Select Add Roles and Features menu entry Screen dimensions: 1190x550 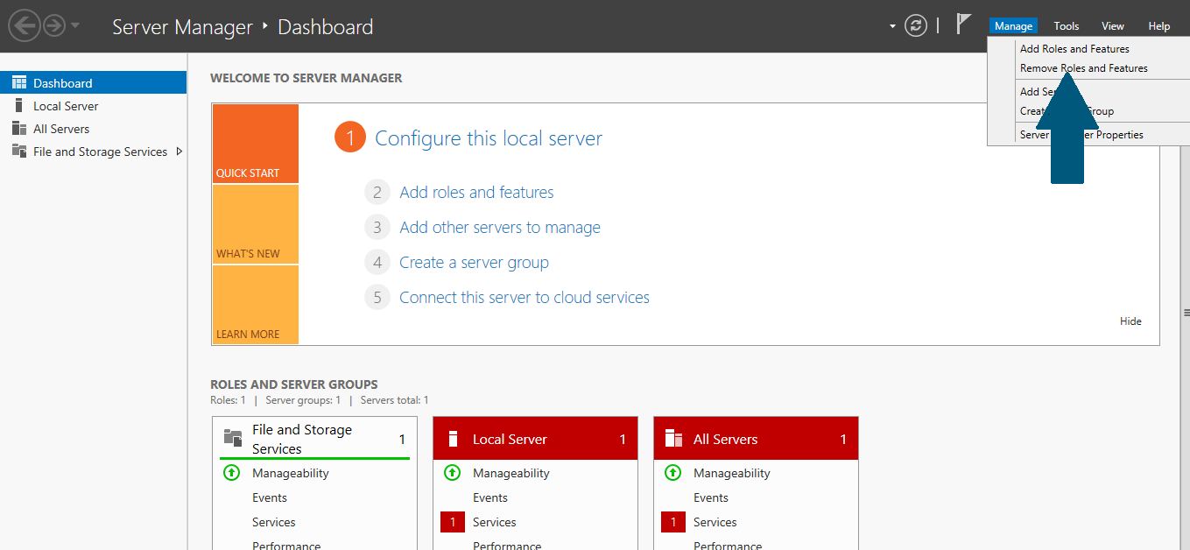(1074, 49)
